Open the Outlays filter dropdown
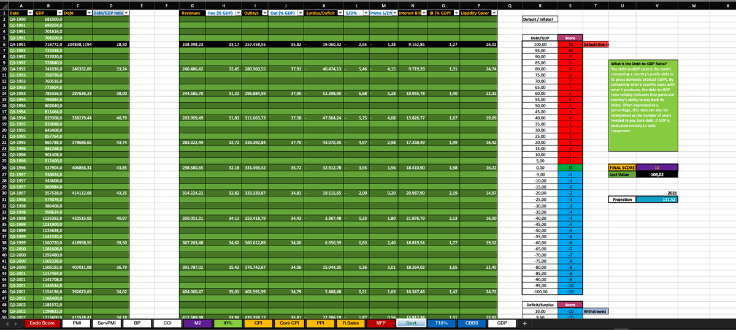This screenshot has height=330, width=736. (264, 13)
